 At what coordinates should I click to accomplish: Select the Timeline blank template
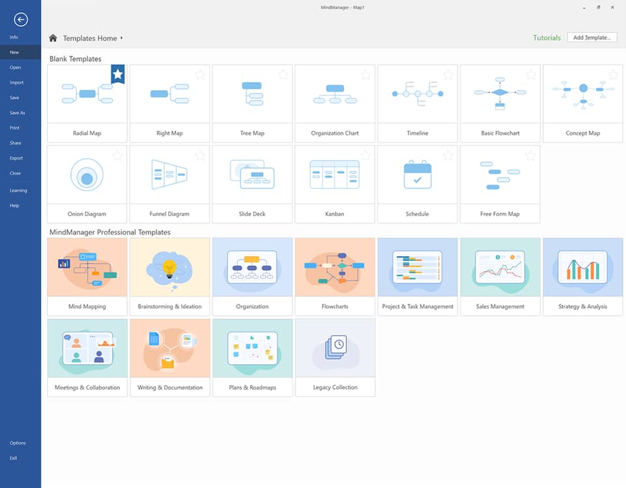pos(417,99)
